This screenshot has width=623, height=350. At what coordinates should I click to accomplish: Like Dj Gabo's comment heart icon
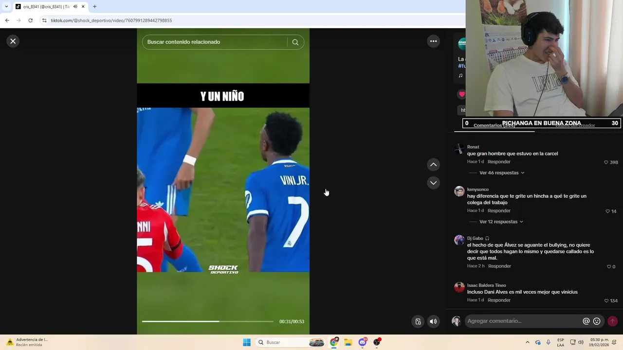pos(609,267)
